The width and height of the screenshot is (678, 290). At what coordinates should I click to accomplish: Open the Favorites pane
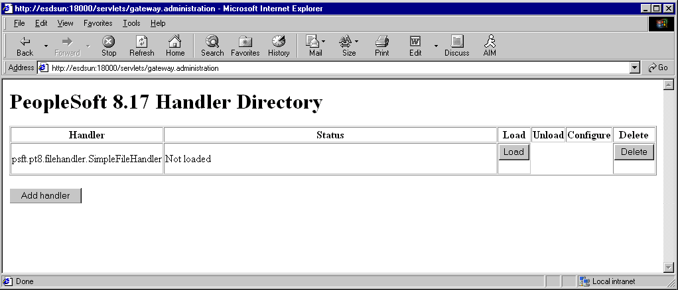pyautogui.click(x=245, y=46)
